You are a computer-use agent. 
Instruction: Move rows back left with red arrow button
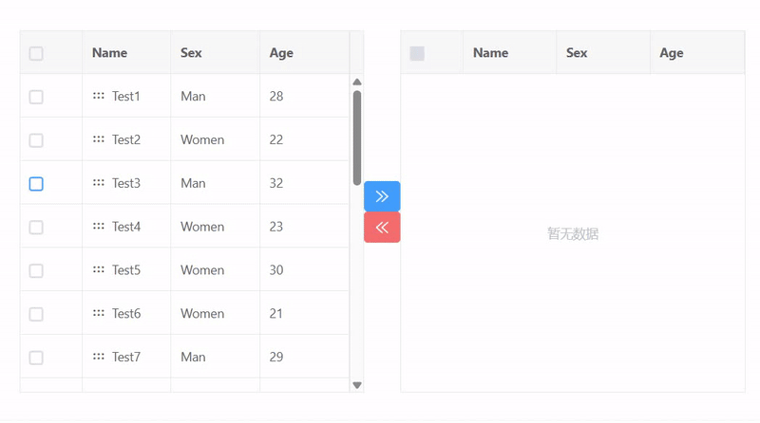(382, 228)
